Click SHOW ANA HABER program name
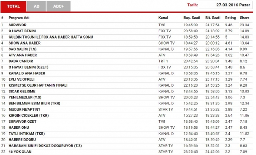Viewport: 256px width, 155px height. coord(24,43)
